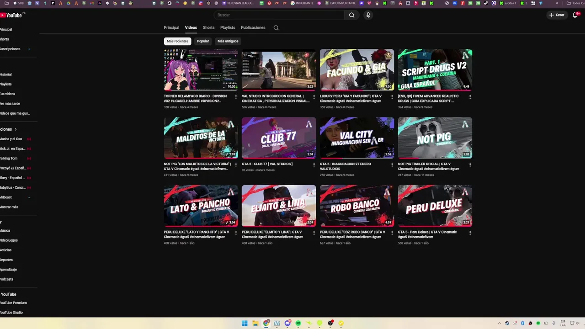Open more options for VAL STUDIO INTRODUCCION video
Screen dimensions: 585x329
pyautogui.click(x=314, y=96)
